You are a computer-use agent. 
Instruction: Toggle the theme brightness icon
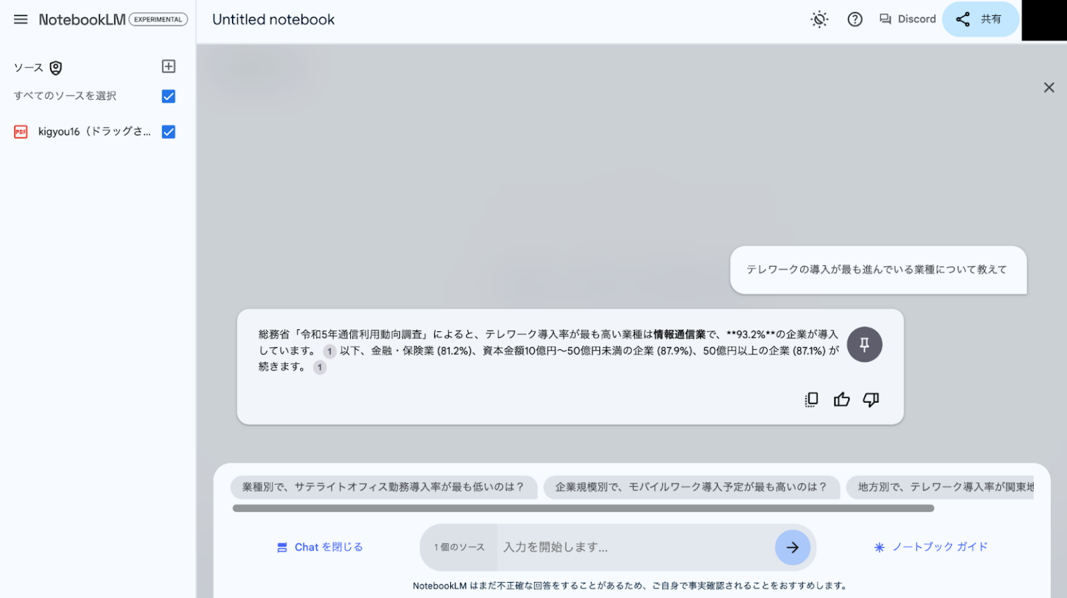pos(819,19)
